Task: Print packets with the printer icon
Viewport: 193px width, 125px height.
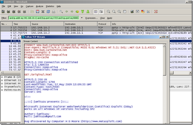Action: [x=54, y=12]
